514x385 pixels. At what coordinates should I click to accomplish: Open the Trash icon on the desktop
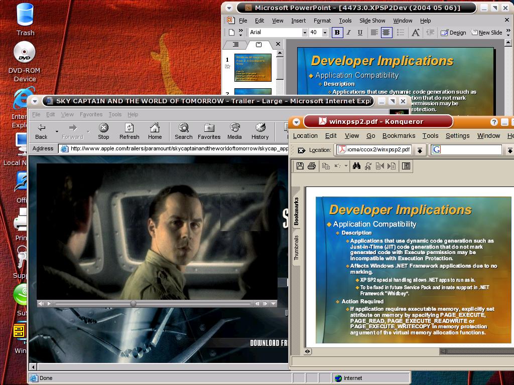25,20
